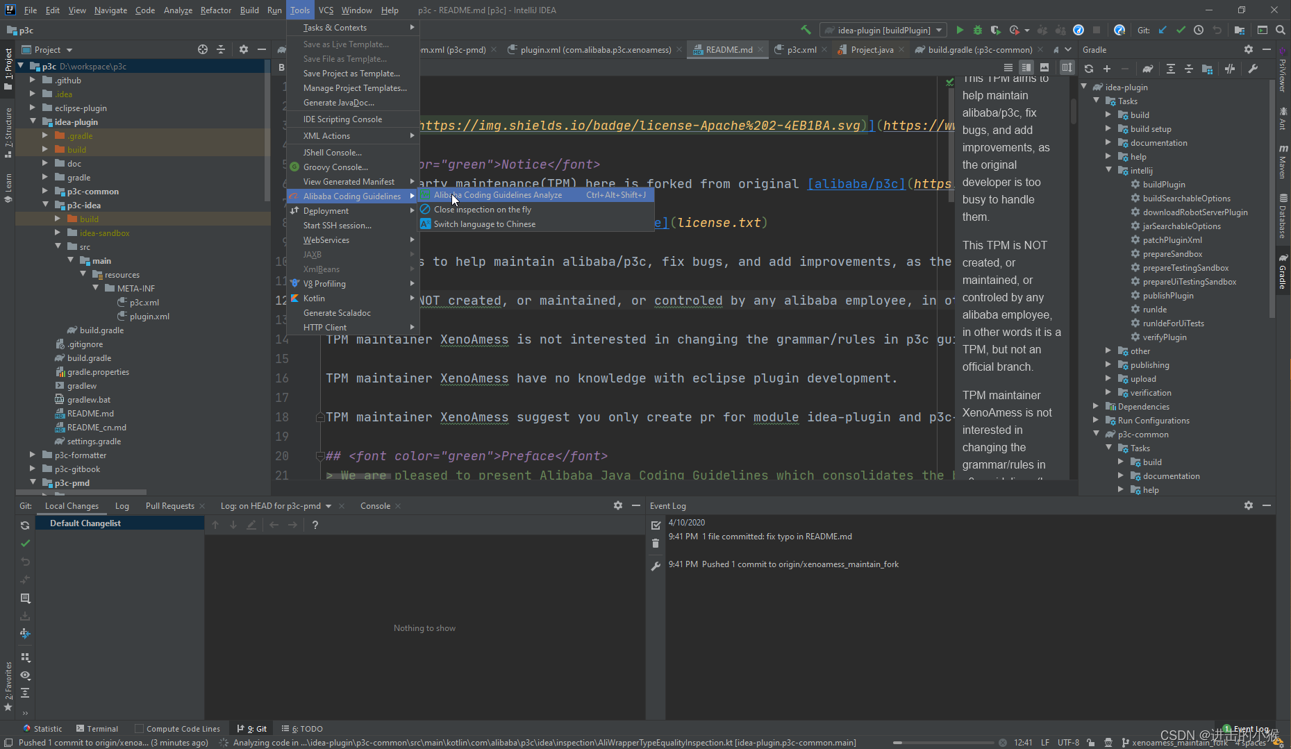Open Gradle build tool settings wrench
Screen dimensions: 1291x749
click(1253, 68)
